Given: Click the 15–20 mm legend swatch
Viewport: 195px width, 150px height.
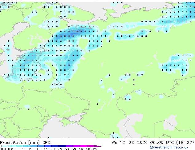Looking at the screenshot, I should coord(48,146).
